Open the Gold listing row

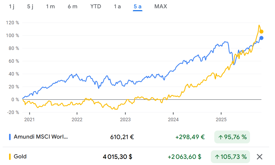pos(20,156)
